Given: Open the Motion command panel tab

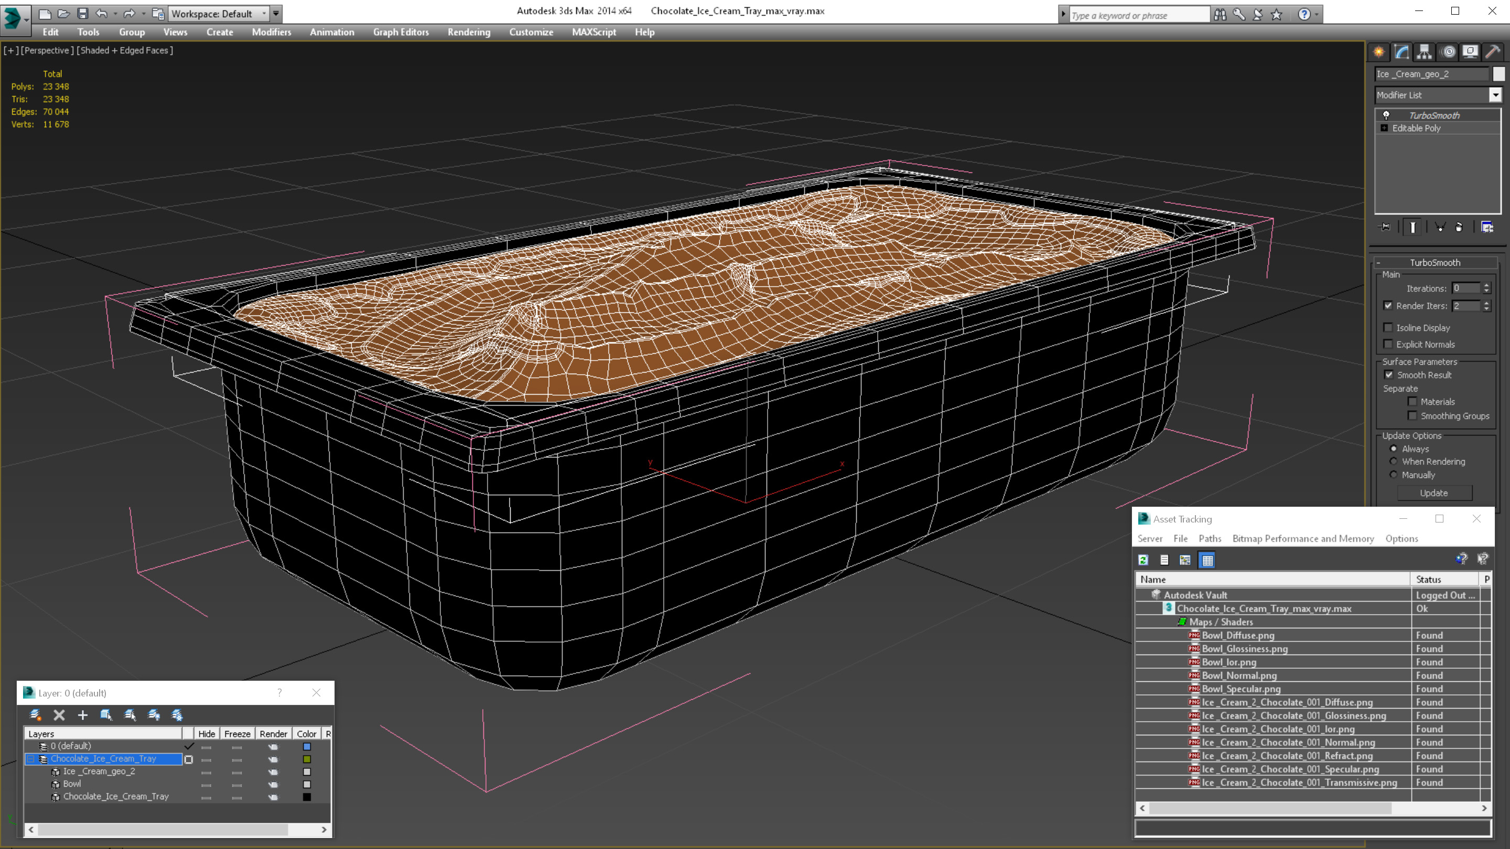Looking at the screenshot, I should click(1448, 52).
